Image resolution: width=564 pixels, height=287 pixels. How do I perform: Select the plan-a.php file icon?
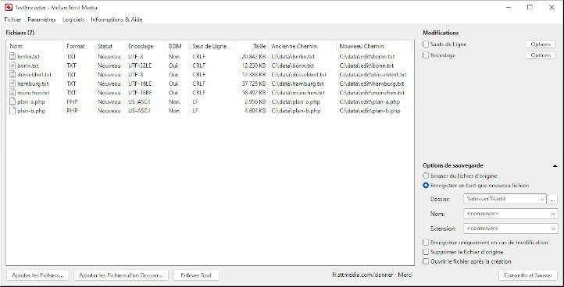[x=12, y=101]
